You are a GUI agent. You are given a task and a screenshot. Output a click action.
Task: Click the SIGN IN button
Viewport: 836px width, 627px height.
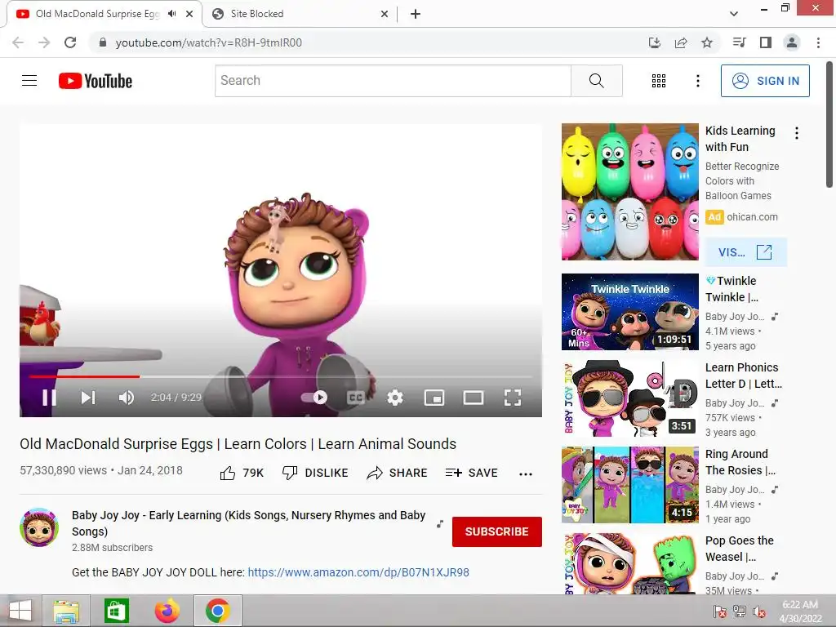click(x=765, y=81)
